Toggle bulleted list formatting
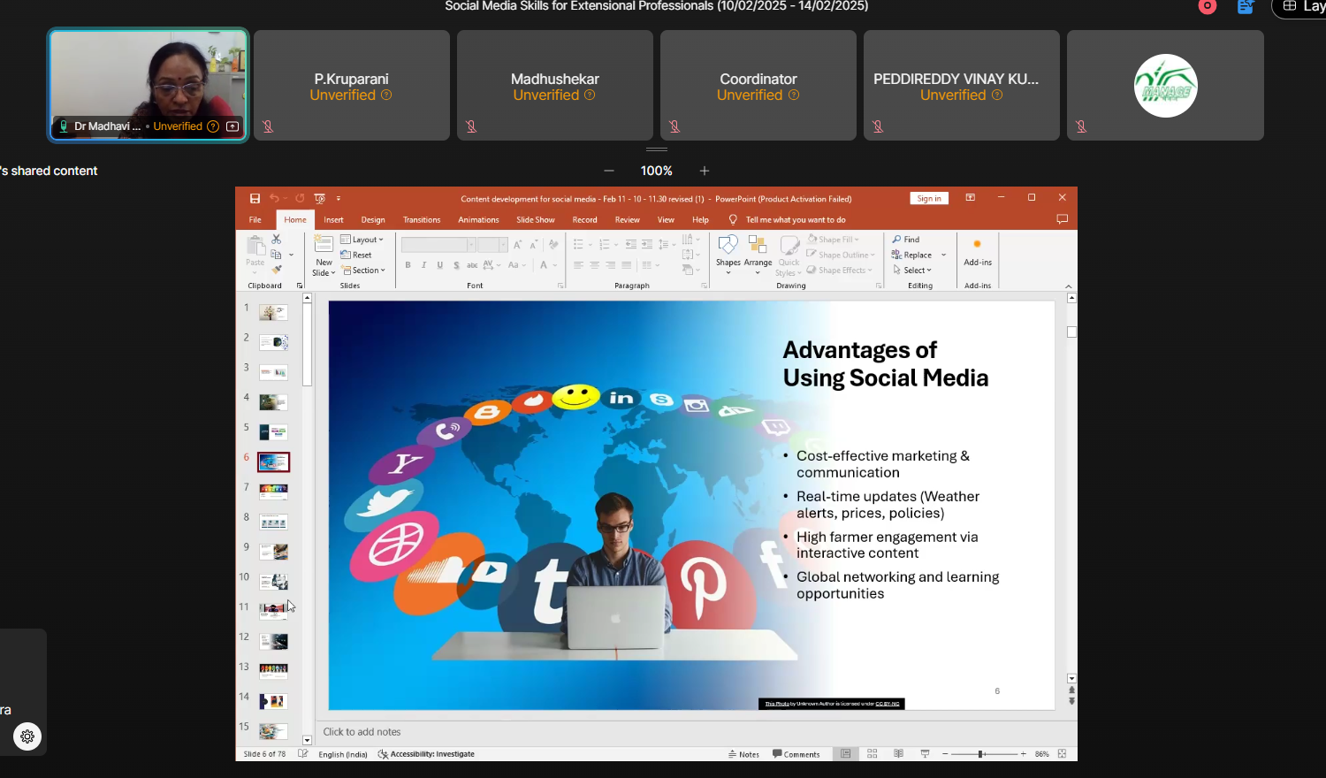Image resolution: width=1326 pixels, height=778 pixels. (578, 244)
